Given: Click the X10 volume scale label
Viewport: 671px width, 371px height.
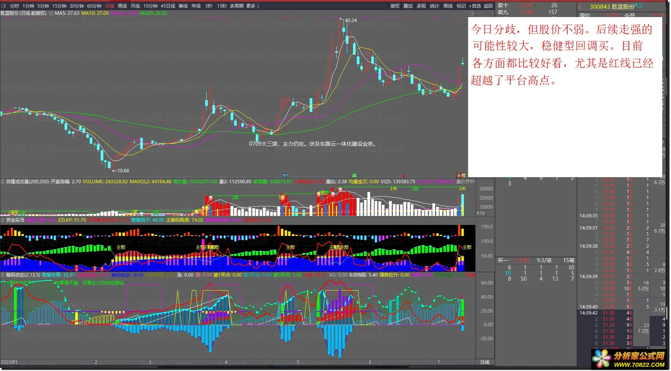Looking at the screenshot, I should 481,213.
